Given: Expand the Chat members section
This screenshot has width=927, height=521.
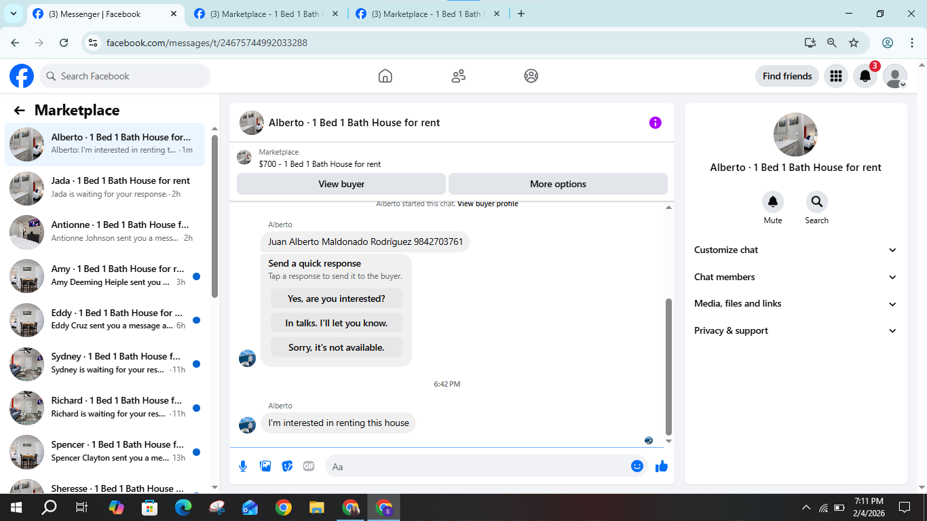Looking at the screenshot, I should tap(795, 277).
